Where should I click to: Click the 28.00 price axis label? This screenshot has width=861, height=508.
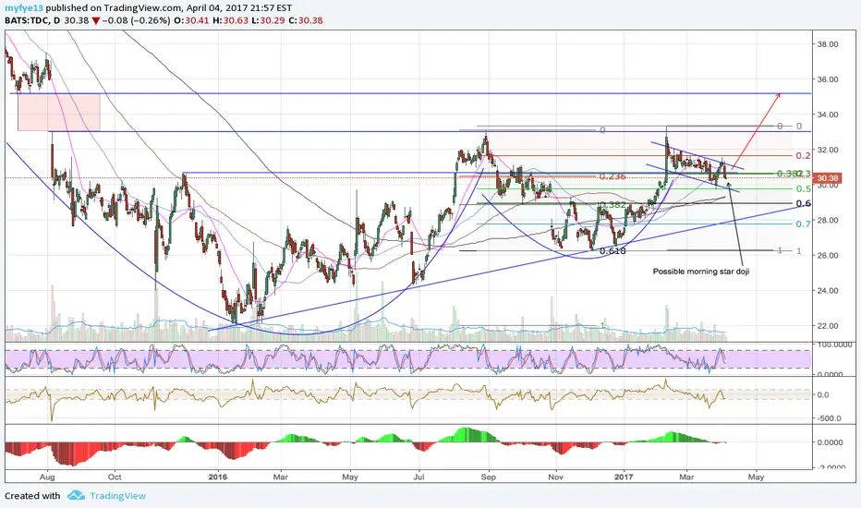pyautogui.click(x=828, y=220)
